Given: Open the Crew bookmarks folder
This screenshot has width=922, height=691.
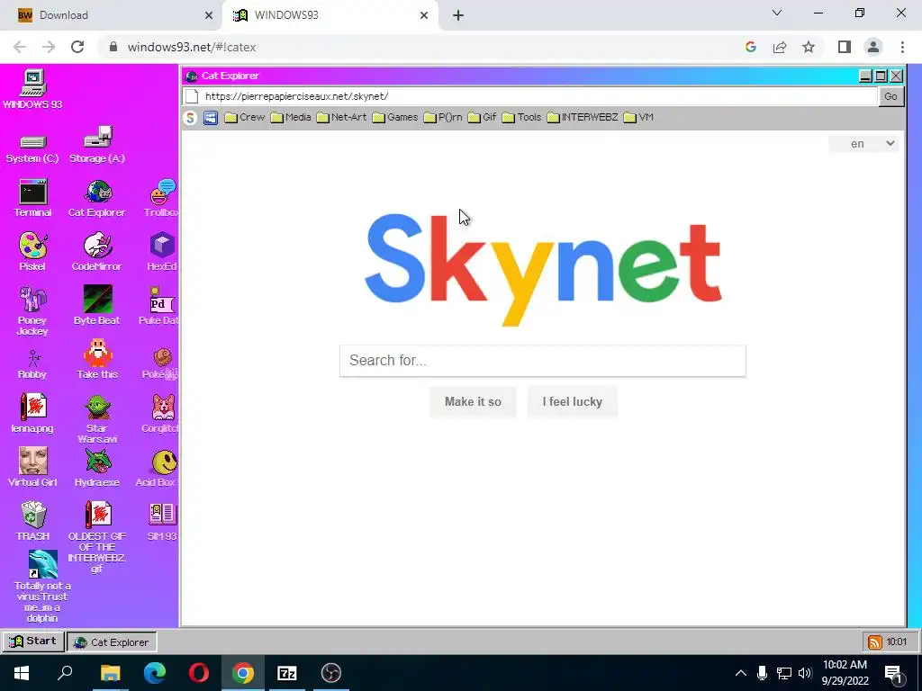Looking at the screenshot, I should point(245,118).
